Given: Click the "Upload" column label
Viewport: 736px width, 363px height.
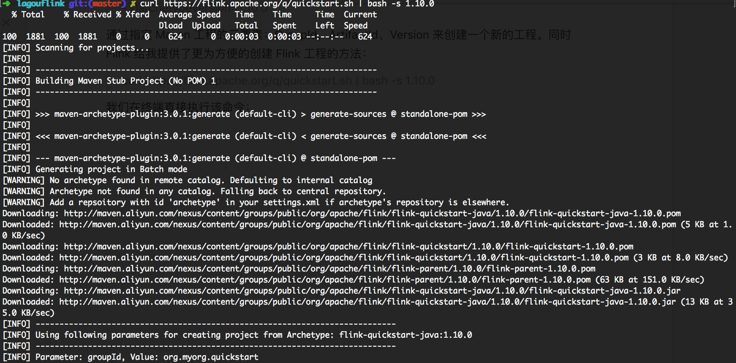Looking at the screenshot, I should coord(206,26).
